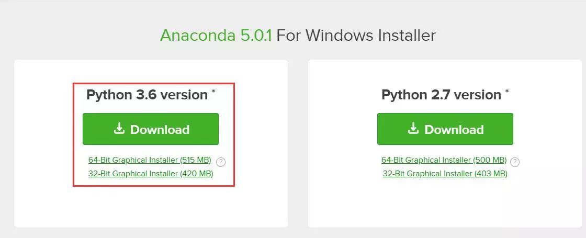This screenshot has height=238, width=586.
Task: Select the Python 2.7 version heading
Action: point(441,95)
